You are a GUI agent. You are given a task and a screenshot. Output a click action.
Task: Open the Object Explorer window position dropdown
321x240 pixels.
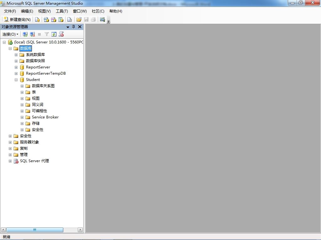[x=68, y=27]
